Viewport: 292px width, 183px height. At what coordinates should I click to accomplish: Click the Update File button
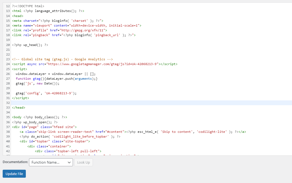pos(14,174)
